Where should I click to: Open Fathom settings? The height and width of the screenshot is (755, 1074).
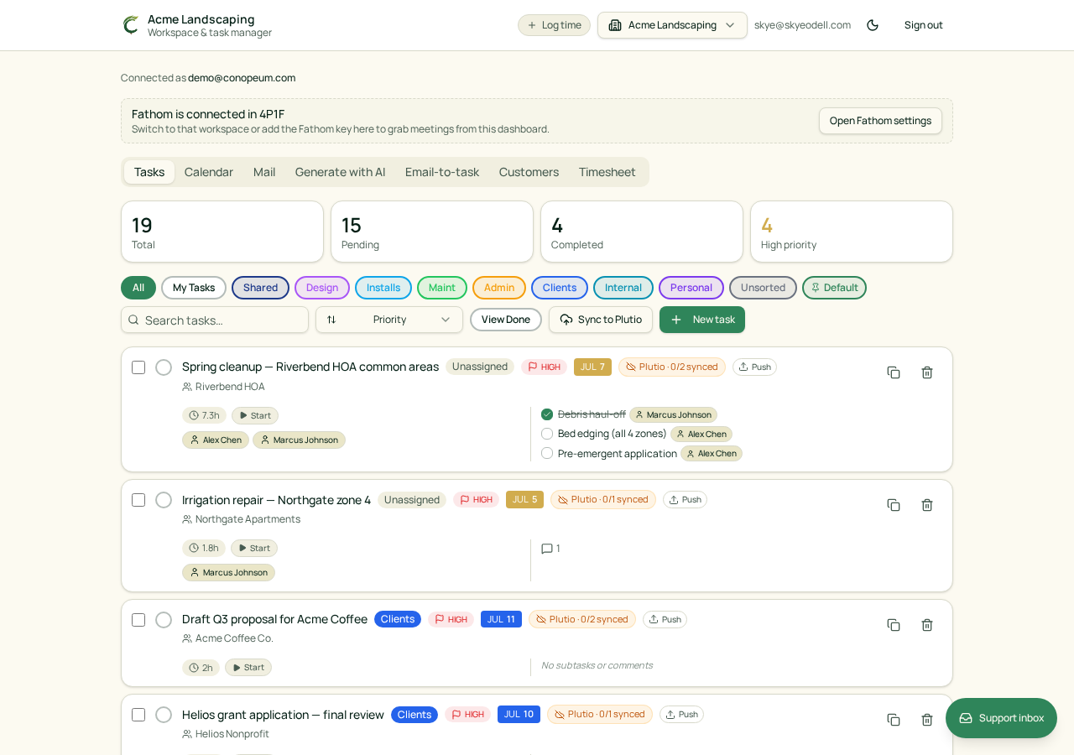point(880,121)
